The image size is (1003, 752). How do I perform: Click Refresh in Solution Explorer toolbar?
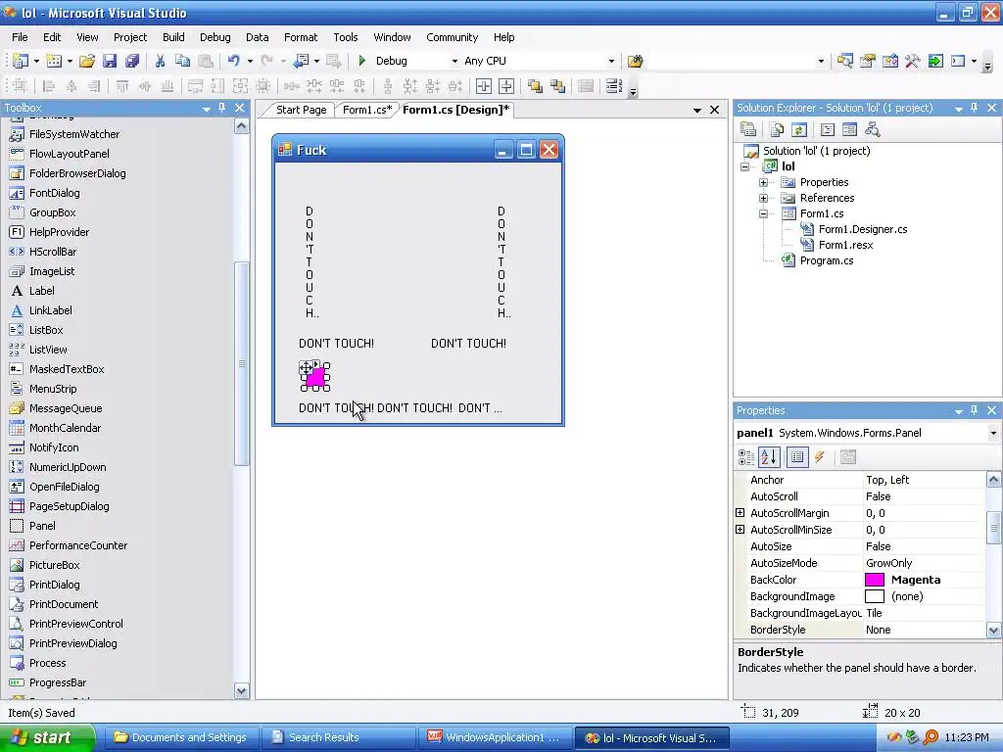click(799, 130)
